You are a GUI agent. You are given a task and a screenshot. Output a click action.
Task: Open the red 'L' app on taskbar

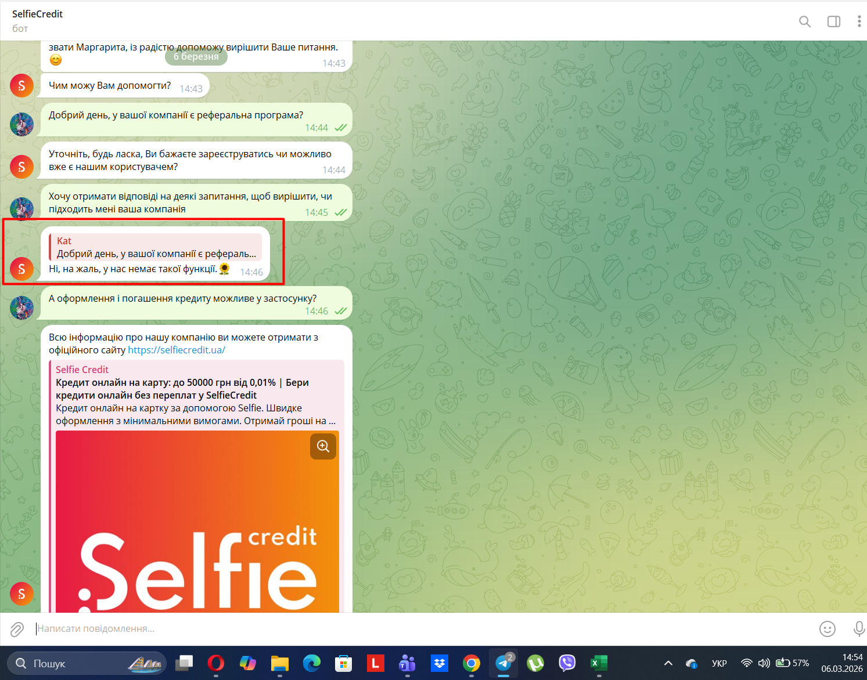point(376,663)
